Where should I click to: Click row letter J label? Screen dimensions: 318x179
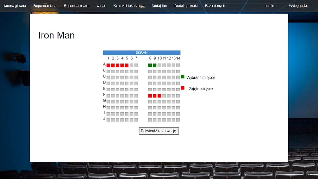point(104,119)
